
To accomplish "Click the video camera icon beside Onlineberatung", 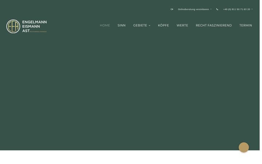I will (172, 9).
